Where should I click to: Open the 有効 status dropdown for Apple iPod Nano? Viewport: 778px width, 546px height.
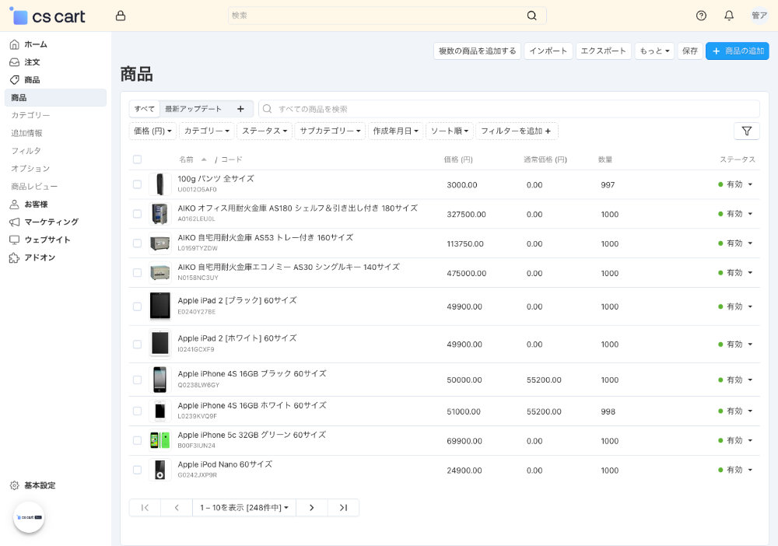(734, 471)
